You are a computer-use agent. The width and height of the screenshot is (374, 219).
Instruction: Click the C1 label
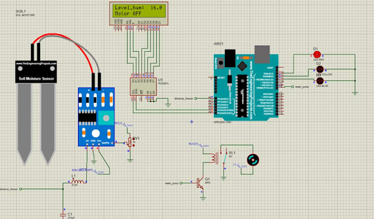coord(70,214)
